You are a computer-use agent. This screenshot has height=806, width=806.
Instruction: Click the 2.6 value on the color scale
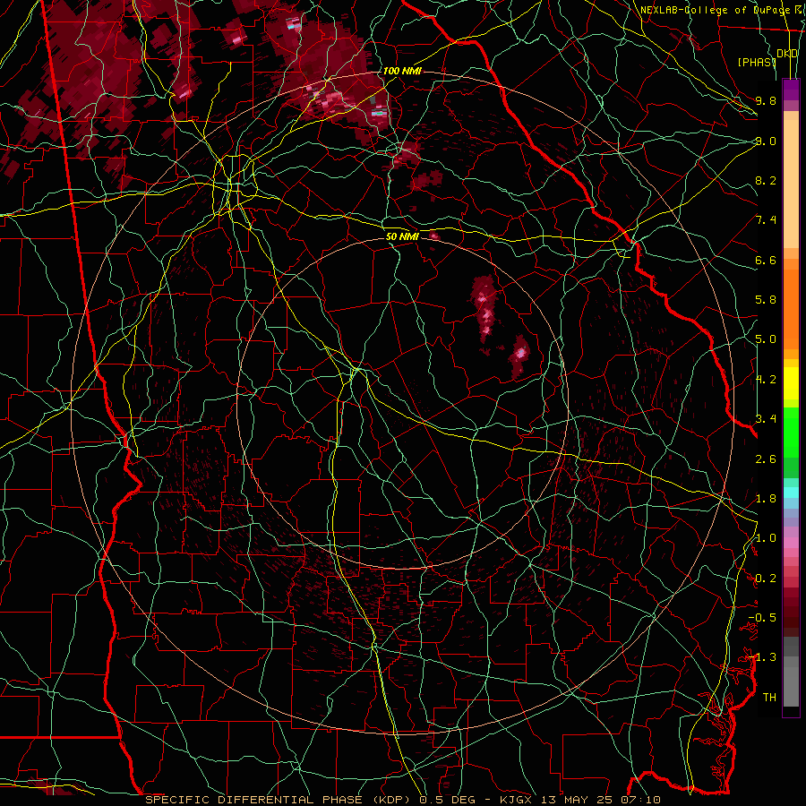coord(766,459)
